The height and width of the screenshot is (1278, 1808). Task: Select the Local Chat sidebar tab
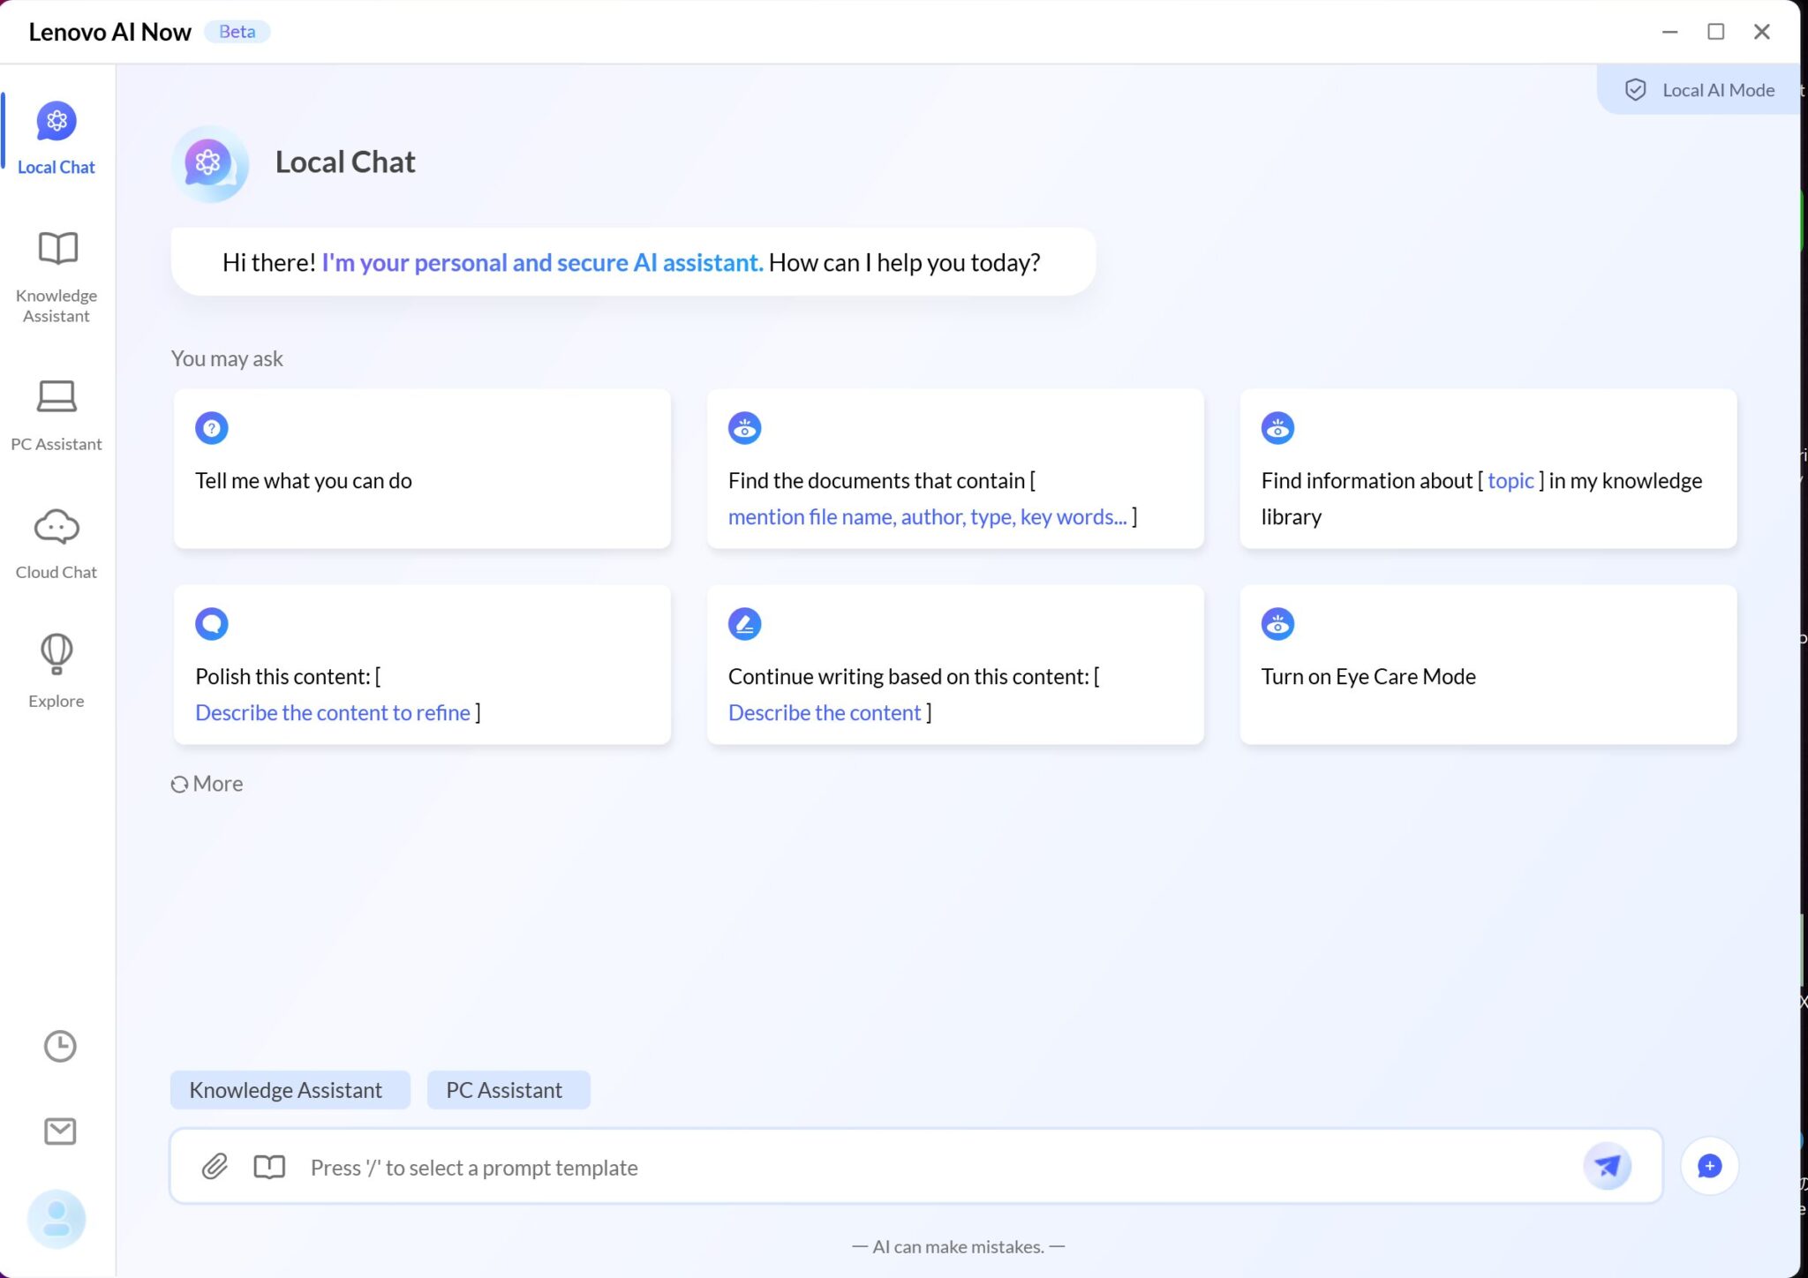[x=56, y=138]
